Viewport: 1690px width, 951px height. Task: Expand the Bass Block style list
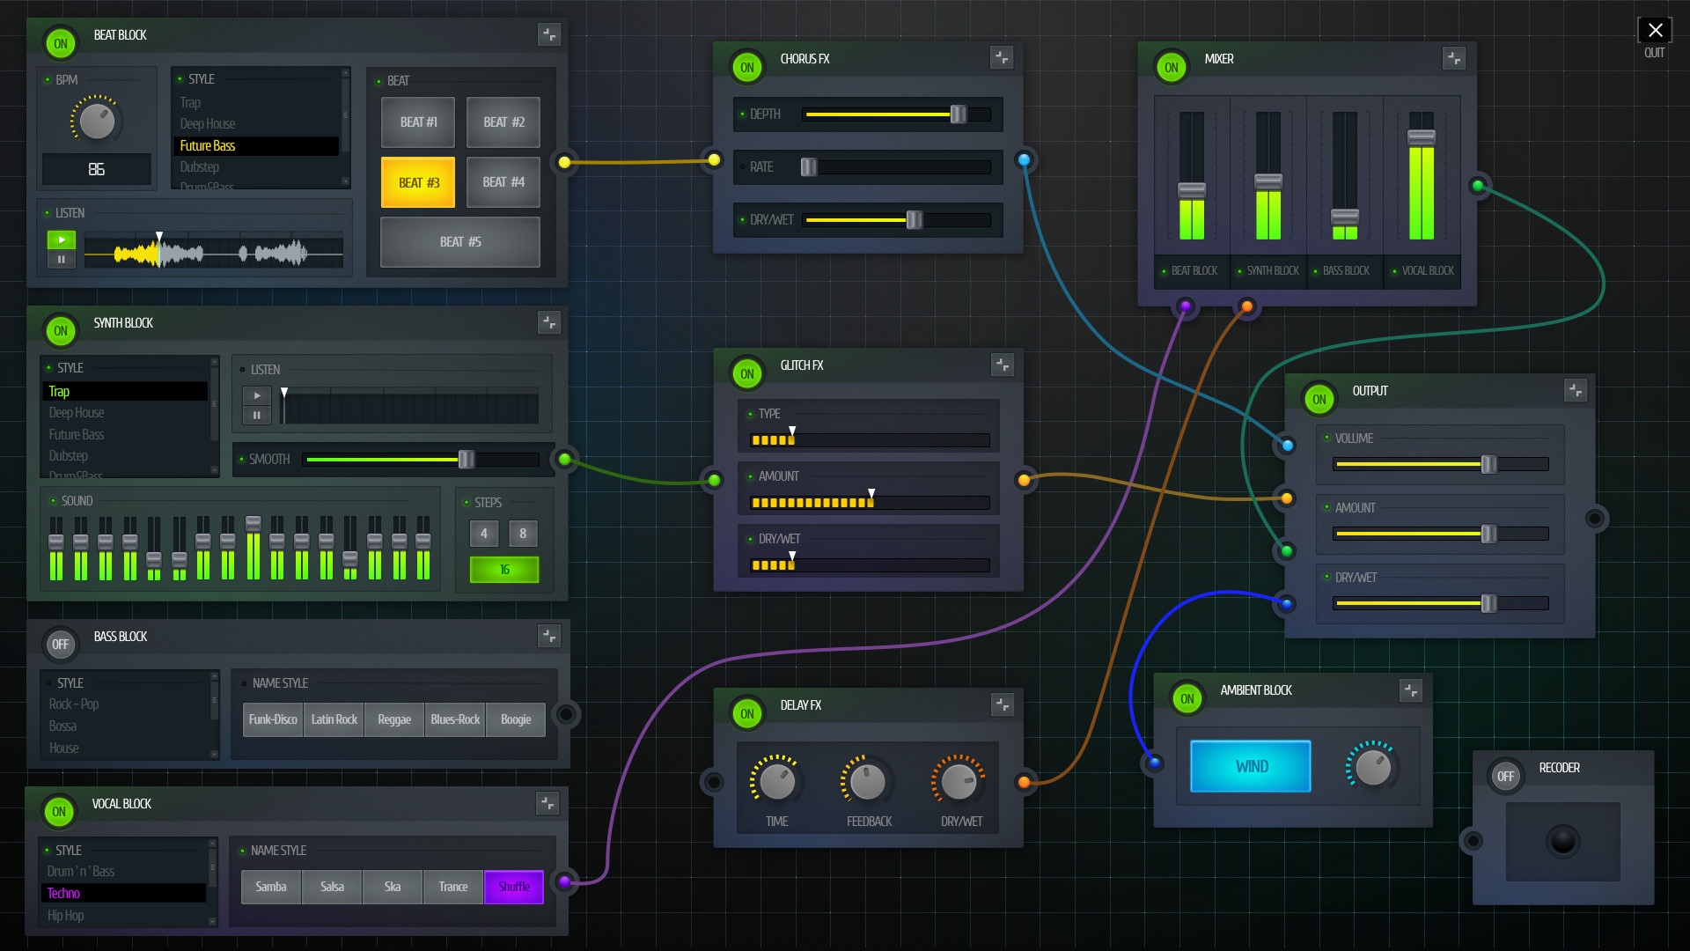[x=214, y=755]
